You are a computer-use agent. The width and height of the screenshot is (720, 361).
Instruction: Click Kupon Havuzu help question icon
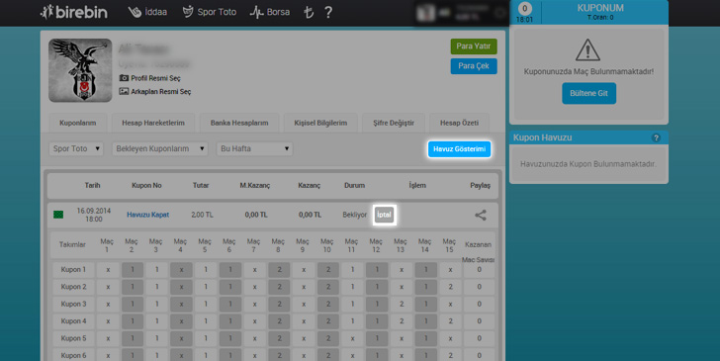(656, 137)
